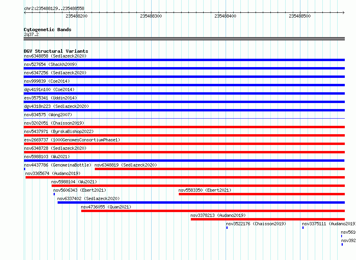This screenshot has height=260, width=356.
Task: Select the nsv6347256 (Sedlazeck2020) label
Action: 55,73
